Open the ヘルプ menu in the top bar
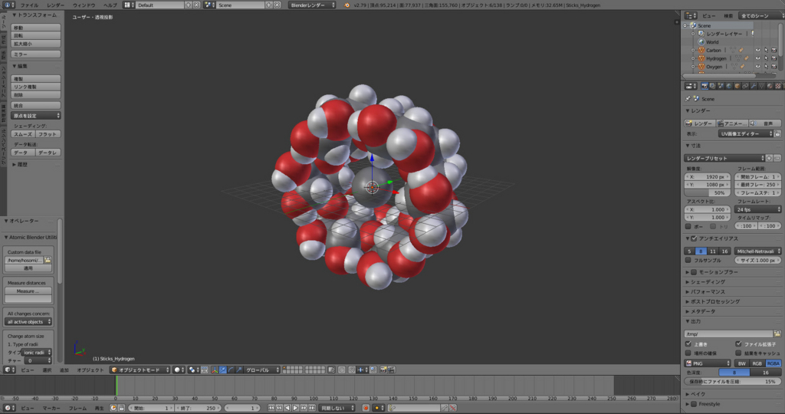Image resolution: width=785 pixels, height=414 pixels. [110, 5]
